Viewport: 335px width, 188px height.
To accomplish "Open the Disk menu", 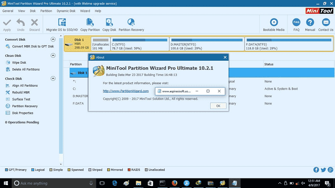I will [33, 11].
